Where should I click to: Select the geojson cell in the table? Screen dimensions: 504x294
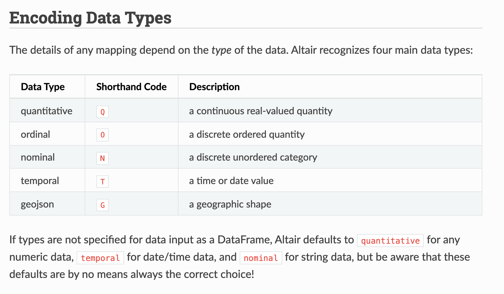click(x=37, y=204)
